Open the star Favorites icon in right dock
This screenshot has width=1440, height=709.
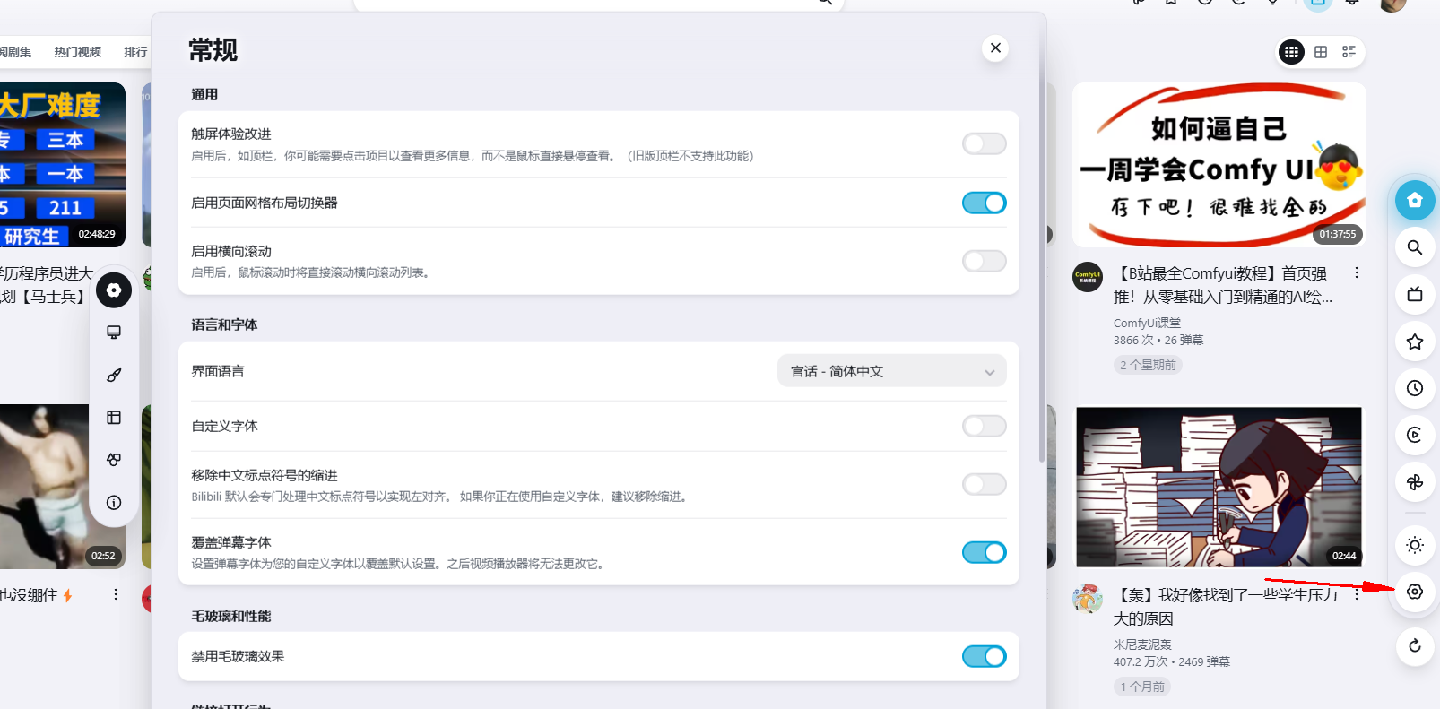point(1415,342)
